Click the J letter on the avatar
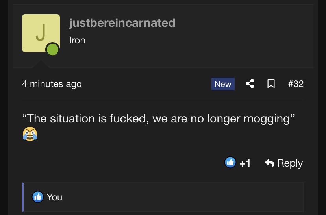Image resolution: width=326 pixels, height=215 pixels. (40, 32)
